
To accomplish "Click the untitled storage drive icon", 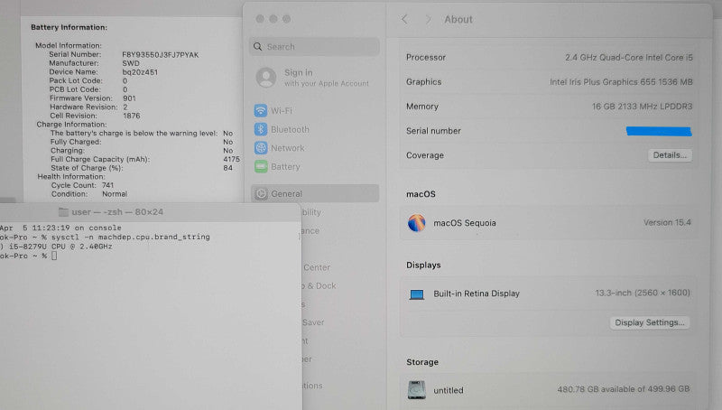I will [x=417, y=390].
